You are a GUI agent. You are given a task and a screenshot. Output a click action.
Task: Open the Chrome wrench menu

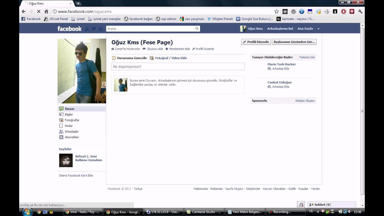(360, 11)
